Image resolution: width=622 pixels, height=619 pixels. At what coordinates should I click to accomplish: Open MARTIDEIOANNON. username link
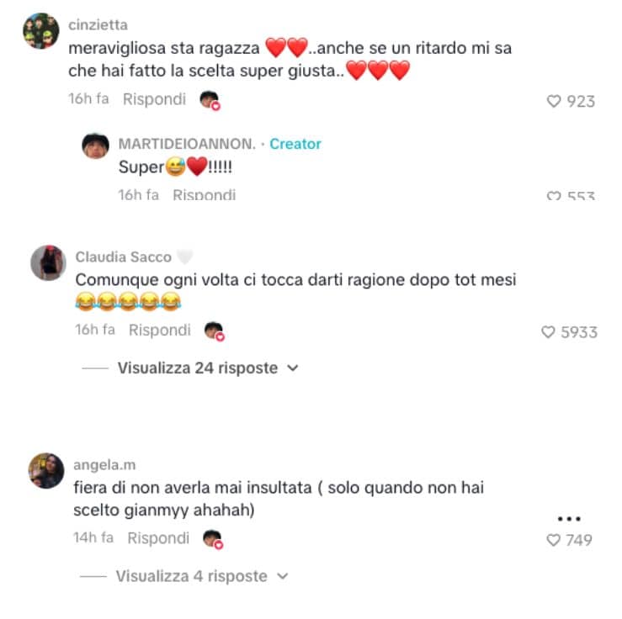click(x=187, y=144)
